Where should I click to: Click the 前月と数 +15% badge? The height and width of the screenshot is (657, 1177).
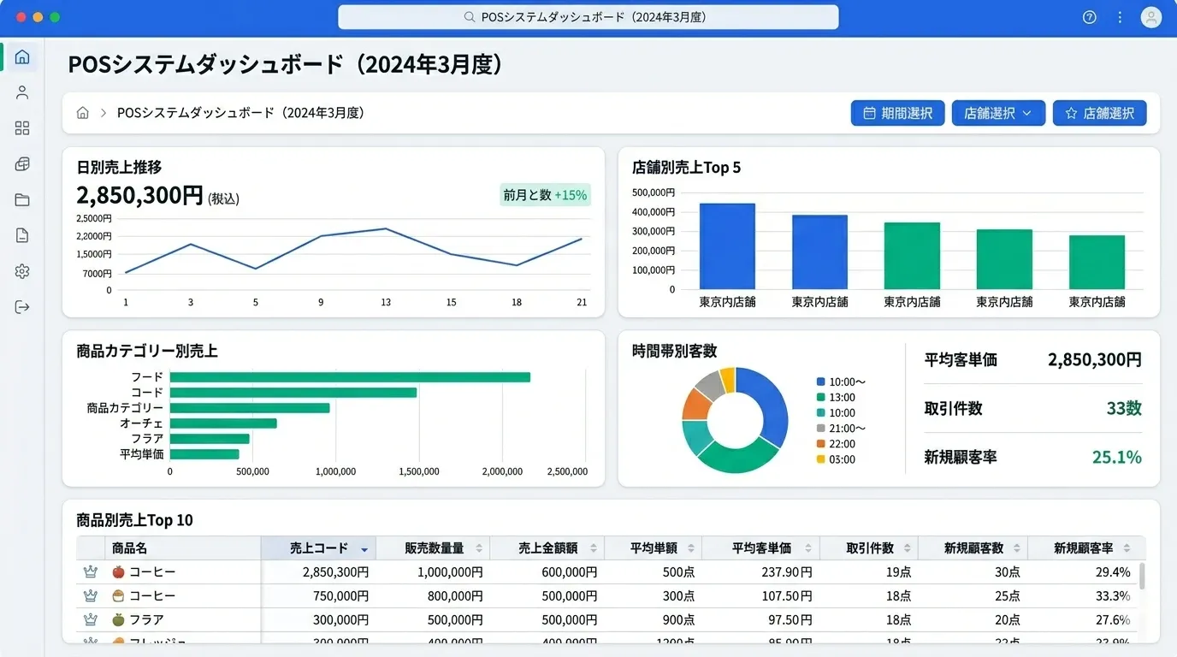point(545,195)
